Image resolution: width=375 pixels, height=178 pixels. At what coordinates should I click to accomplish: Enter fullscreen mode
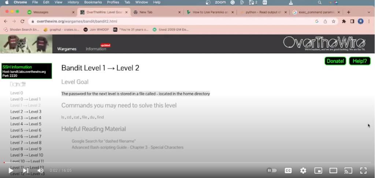click(x=363, y=170)
